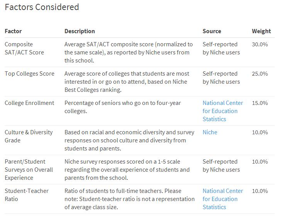Click the Weight column header
284x223 pixels.
point(261,31)
